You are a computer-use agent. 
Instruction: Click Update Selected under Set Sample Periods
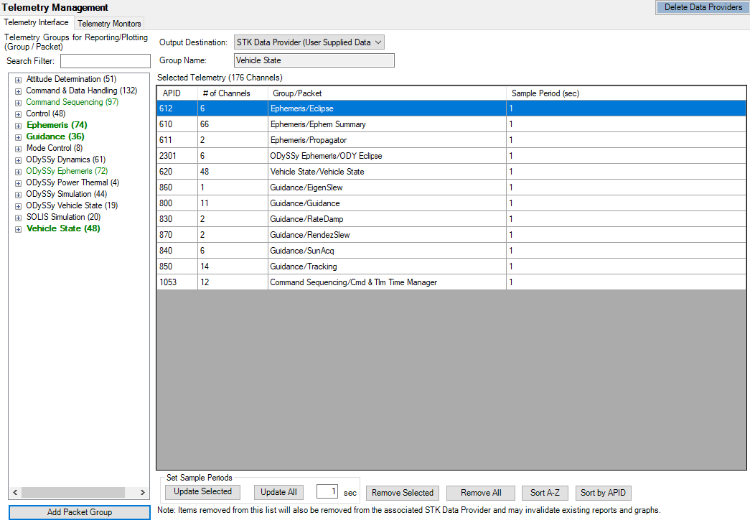(202, 491)
